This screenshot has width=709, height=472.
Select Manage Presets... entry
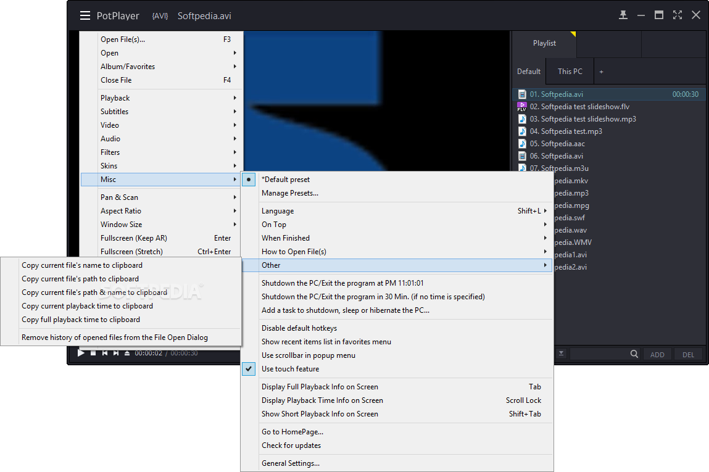397,193
